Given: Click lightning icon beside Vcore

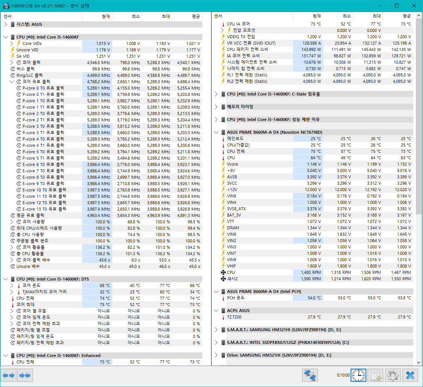Looking at the screenshot, I should coord(223,164).
